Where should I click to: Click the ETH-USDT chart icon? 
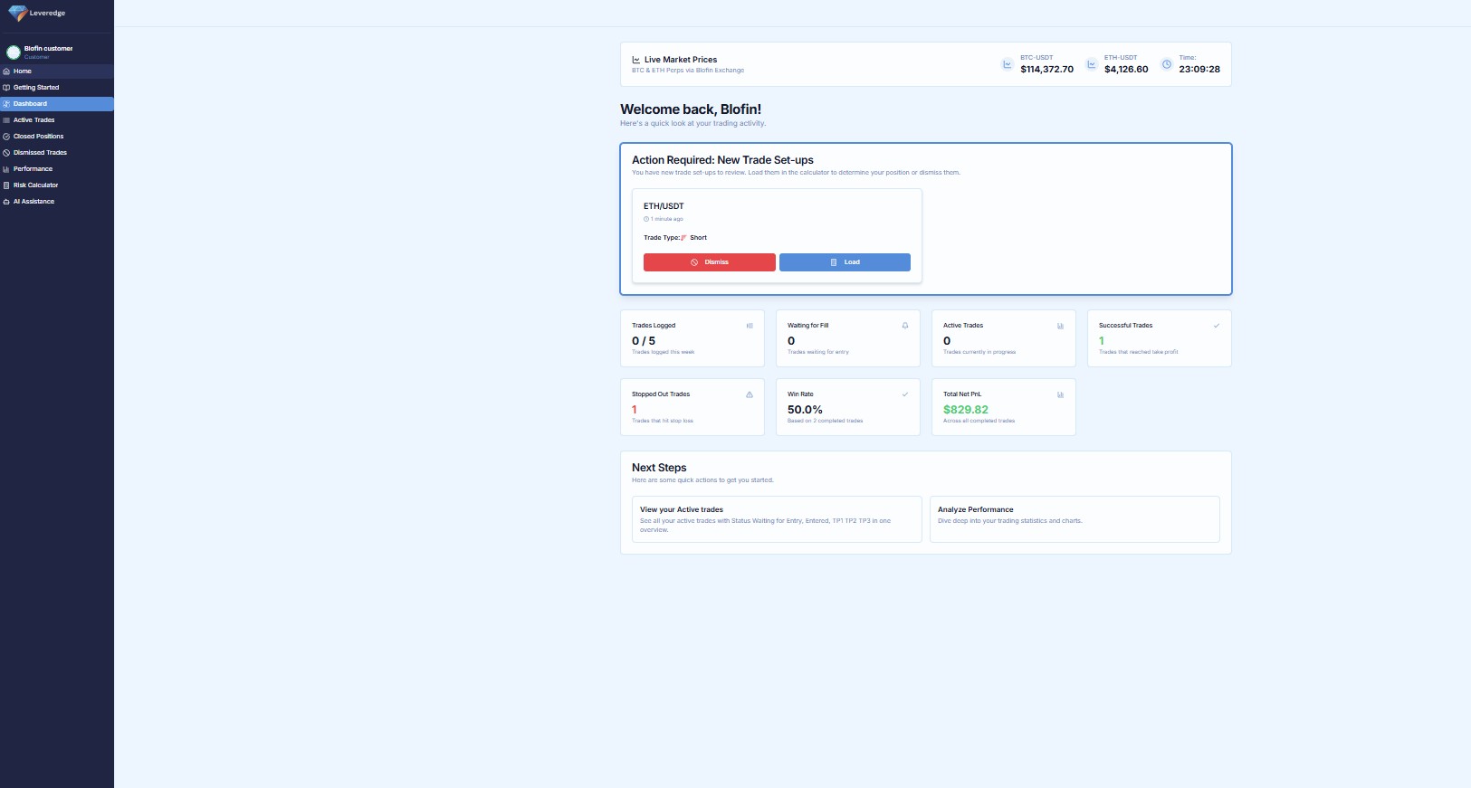[x=1092, y=64]
